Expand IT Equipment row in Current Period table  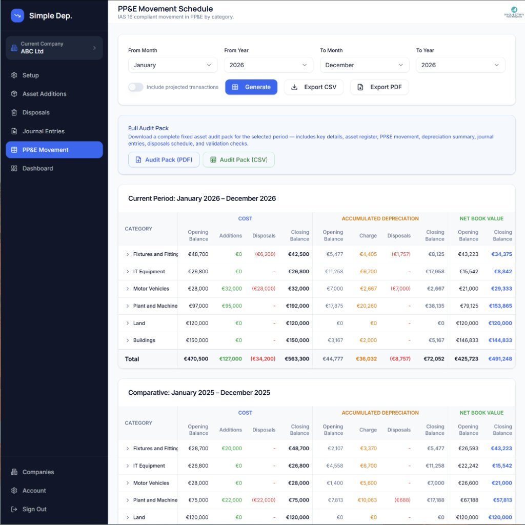click(128, 272)
